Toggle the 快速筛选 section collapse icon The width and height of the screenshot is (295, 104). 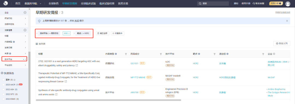tap(2, 73)
